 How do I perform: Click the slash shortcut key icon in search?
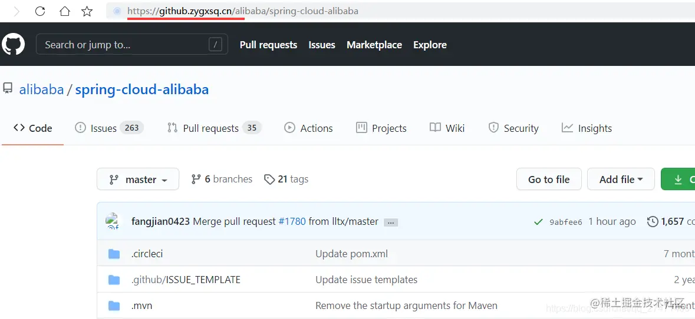pos(215,45)
